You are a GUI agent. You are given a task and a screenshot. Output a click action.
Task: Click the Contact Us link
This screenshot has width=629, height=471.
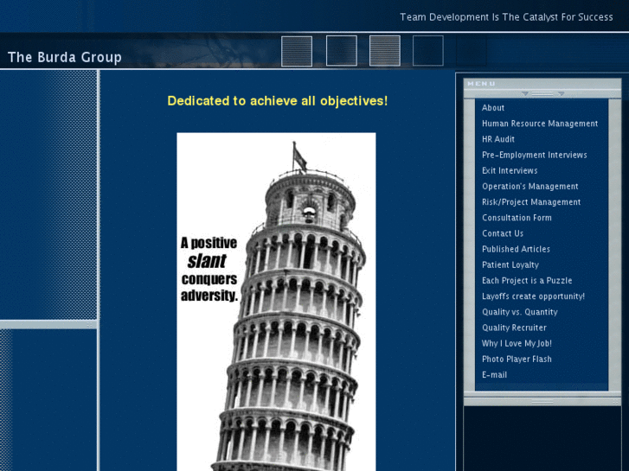click(x=502, y=233)
